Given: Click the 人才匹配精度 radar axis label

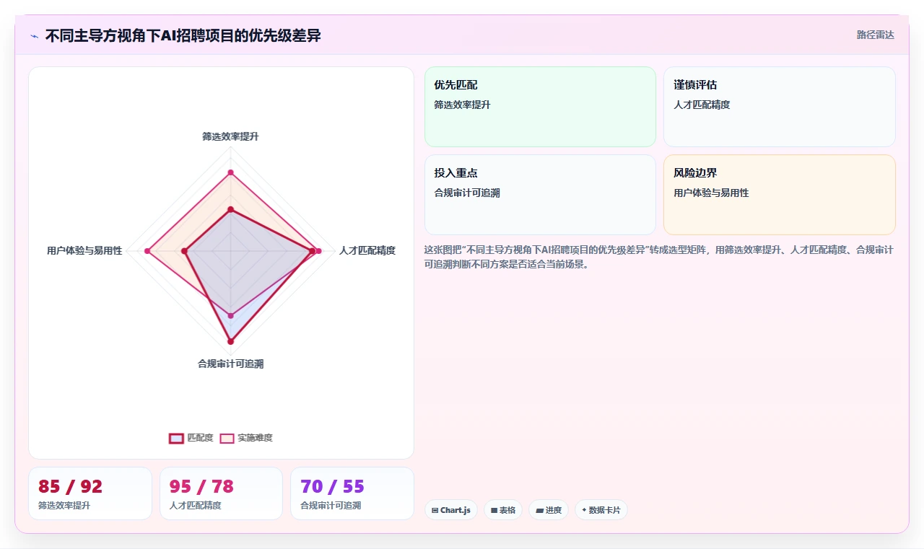Looking at the screenshot, I should point(367,250).
